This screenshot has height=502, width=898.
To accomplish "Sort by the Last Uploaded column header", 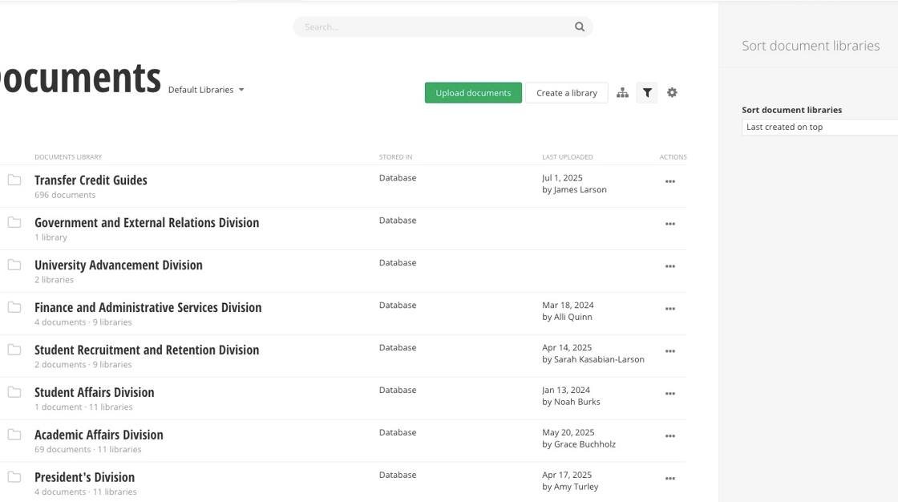I will [x=568, y=157].
